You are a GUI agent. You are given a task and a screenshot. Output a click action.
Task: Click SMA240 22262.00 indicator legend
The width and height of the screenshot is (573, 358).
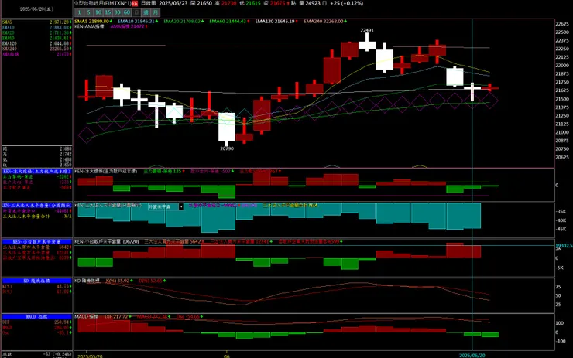[x=325, y=22]
